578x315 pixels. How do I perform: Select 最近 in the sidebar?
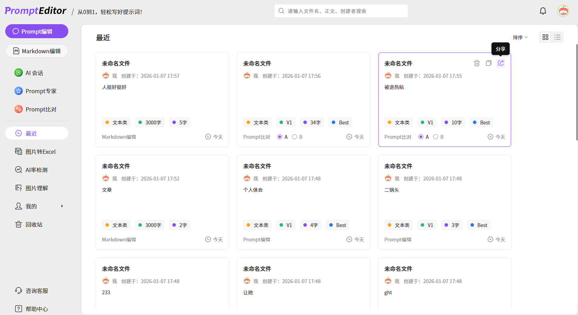pos(36,133)
